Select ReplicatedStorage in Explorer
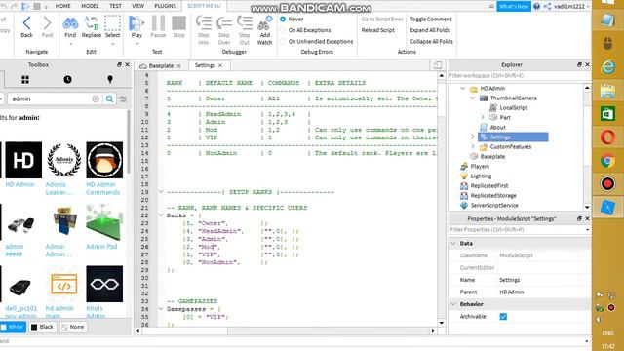 pos(493,196)
